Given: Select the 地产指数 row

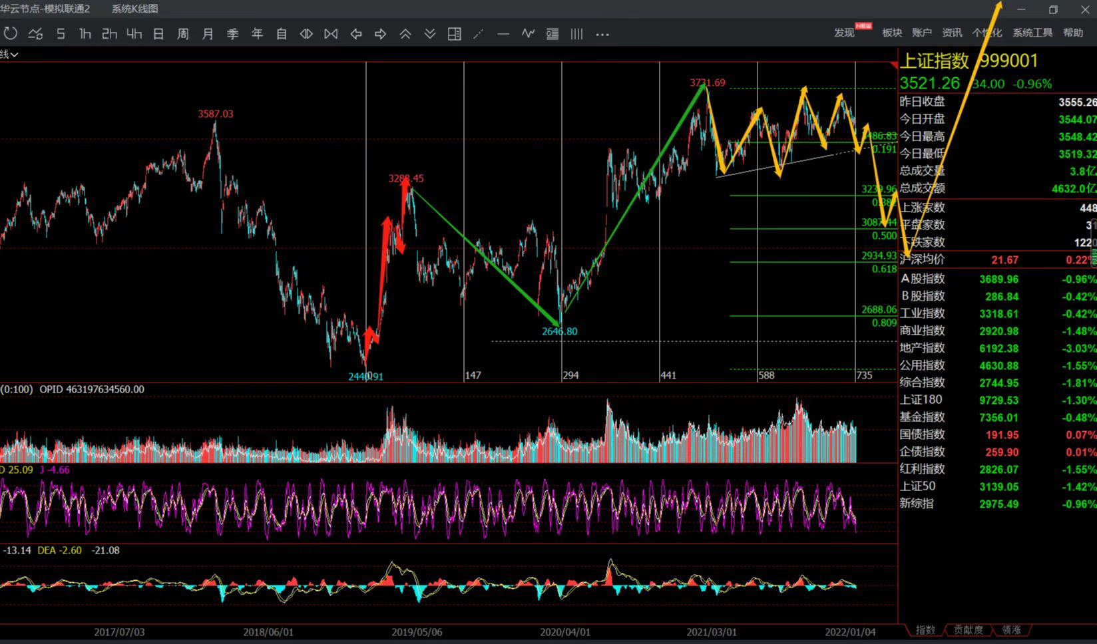Looking at the screenshot, I should tap(998, 348).
